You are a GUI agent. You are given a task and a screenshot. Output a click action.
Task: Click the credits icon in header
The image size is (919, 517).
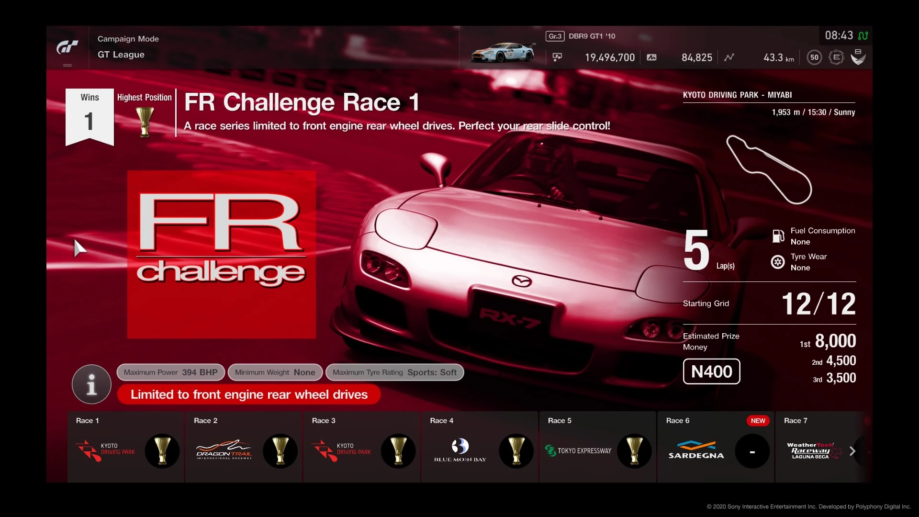tap(557, 57)
